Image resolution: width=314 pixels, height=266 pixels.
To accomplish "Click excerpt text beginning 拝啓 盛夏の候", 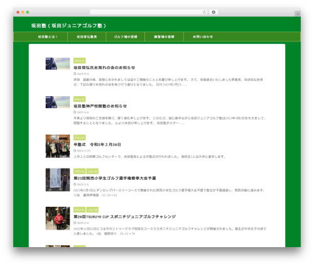I will point(168,82).
